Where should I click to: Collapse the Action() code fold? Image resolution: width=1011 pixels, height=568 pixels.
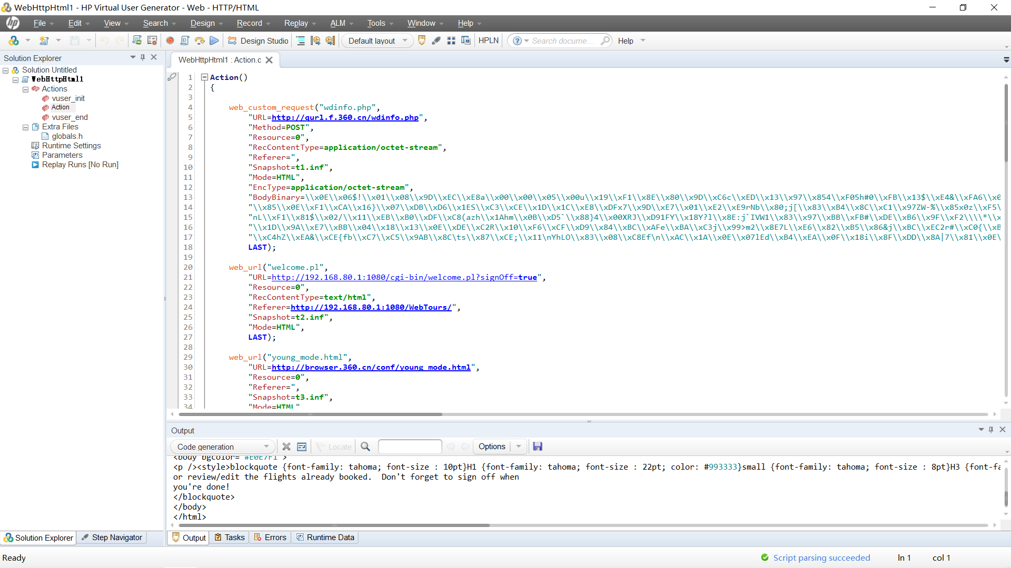coord(204,77)
